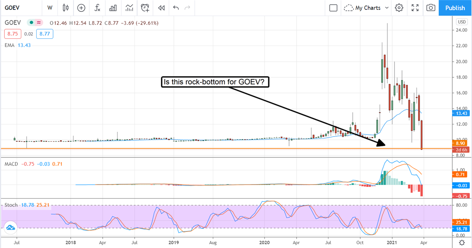This screenshot has width=472, height=248.
Task: Click the blue 8.77 buy price button
Action: pyautogui.click(x=44, y=34)
